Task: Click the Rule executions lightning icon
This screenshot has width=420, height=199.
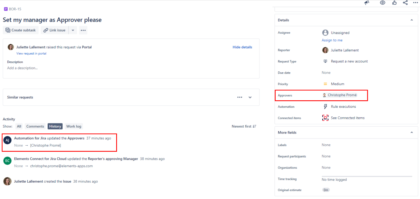Action: 325,107
